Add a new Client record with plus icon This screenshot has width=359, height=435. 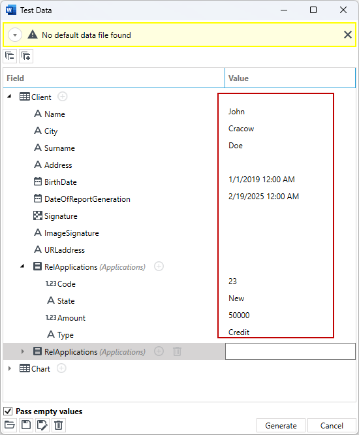click(63, 97)
